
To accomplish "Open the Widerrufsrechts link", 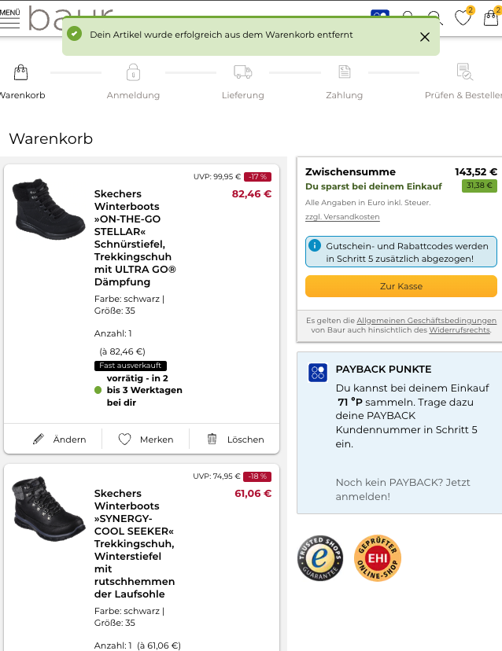I will pos(459,330).
